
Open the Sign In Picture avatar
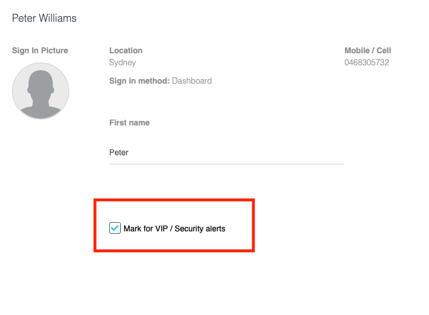(x=41, y=91)
